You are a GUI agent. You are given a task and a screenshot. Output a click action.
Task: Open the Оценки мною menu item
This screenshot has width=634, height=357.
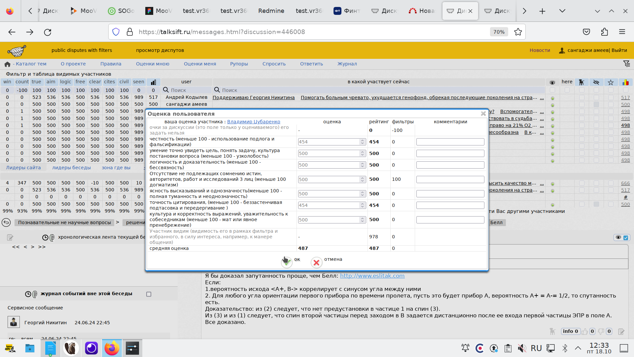pyautogui.click(x=153, y=64)
